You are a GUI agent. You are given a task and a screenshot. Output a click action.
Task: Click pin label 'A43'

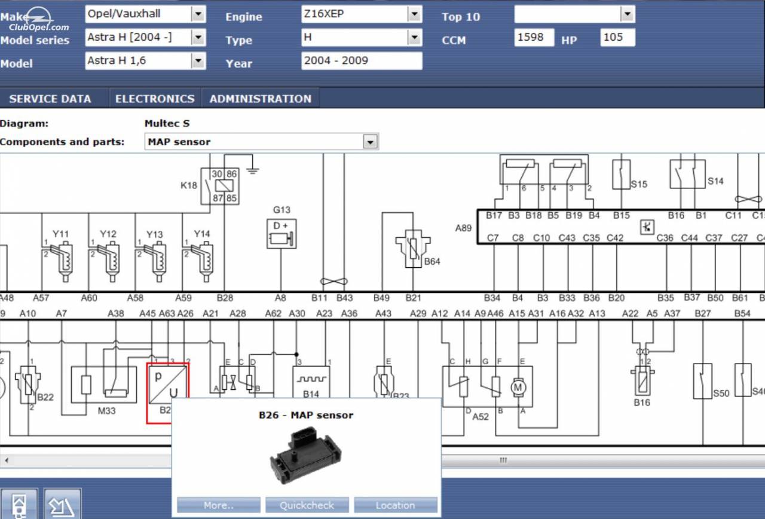(x=383, y=313)
